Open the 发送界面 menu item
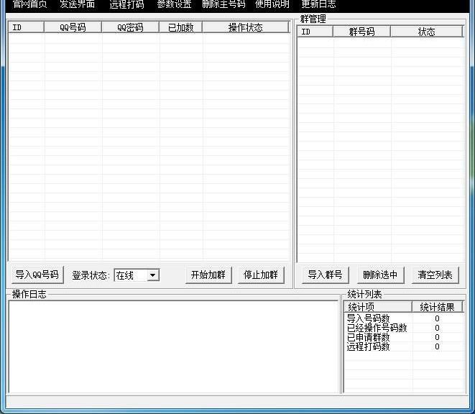Image resolution: width=475 pixels, height=414 pixels. [x=77, y=4]
